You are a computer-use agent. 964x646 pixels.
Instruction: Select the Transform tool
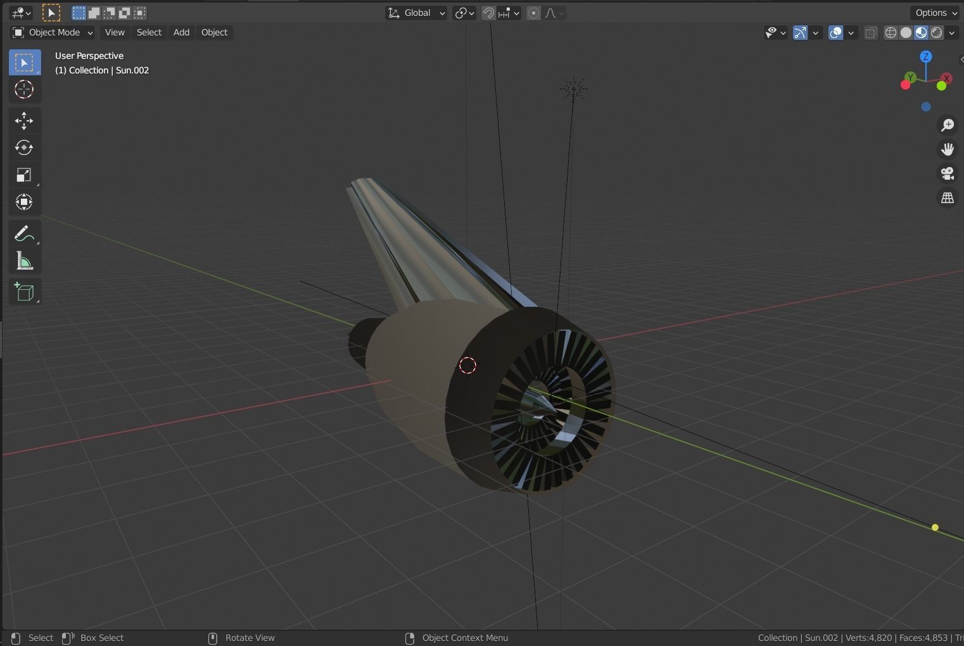click(x=24, y=202)
